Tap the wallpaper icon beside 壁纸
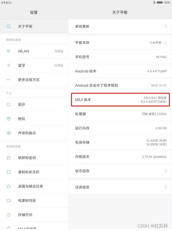The width and height of the screenshot is (172, 231). 9,118
